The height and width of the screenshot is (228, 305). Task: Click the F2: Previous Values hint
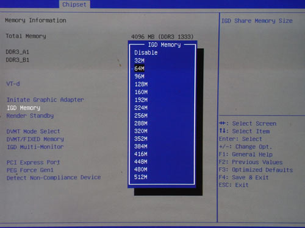tap(251, 162)
